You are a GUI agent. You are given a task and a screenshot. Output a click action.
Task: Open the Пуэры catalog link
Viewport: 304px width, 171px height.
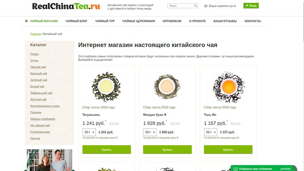(34, 54)
